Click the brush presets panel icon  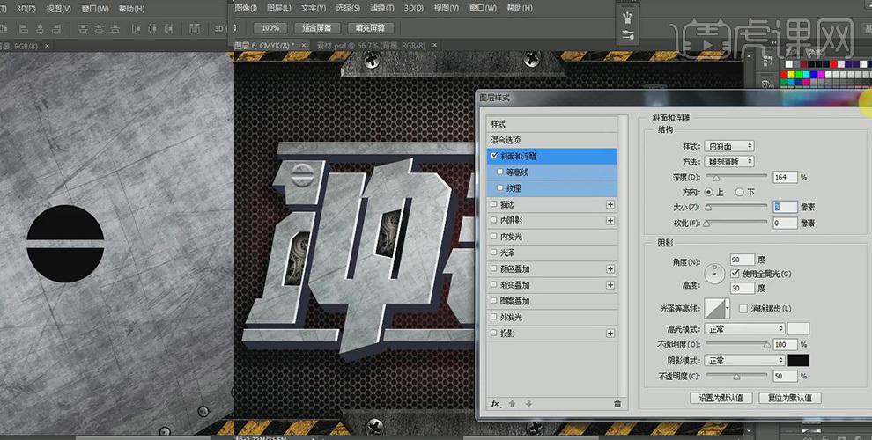coord(628,18)
